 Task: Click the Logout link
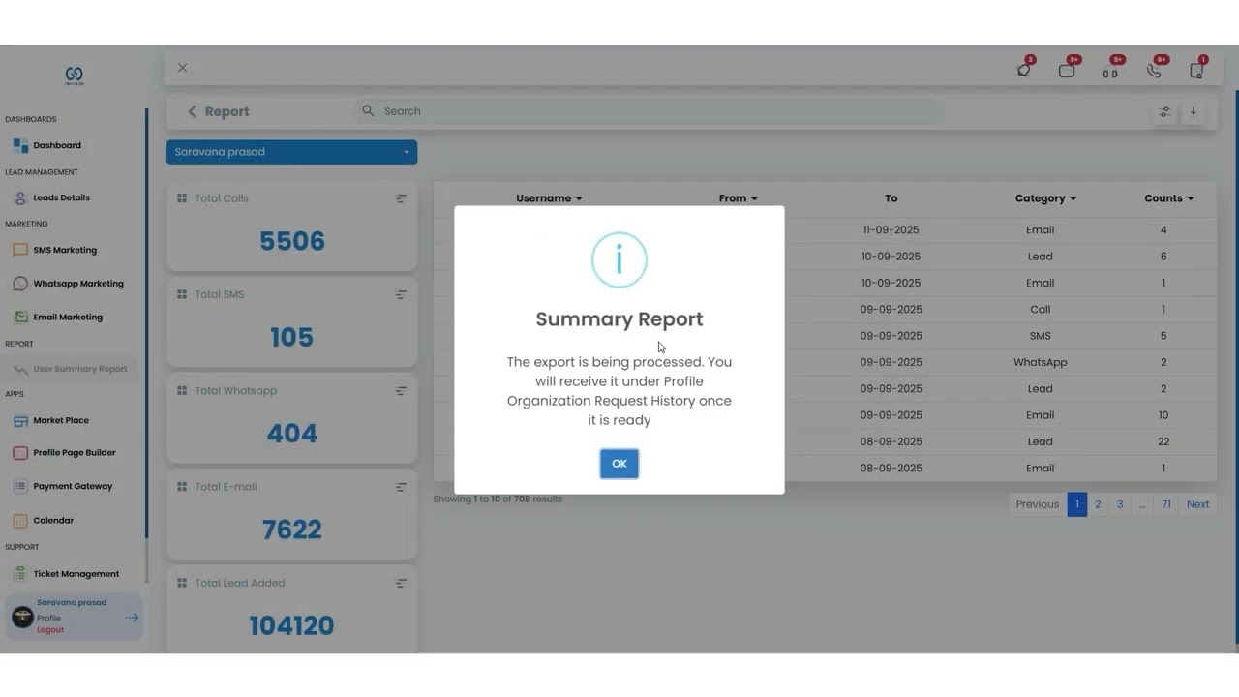tap(50, 630)
